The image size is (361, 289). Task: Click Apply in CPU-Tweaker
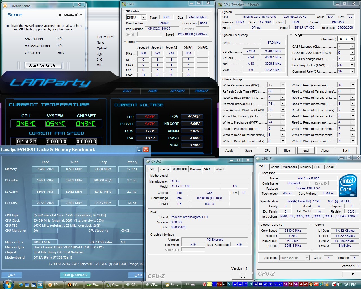coord(229,150)
